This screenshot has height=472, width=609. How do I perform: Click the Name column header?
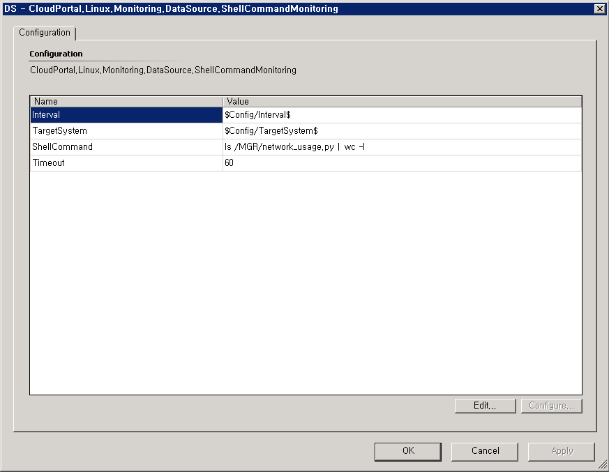click(x=126, y=101)
